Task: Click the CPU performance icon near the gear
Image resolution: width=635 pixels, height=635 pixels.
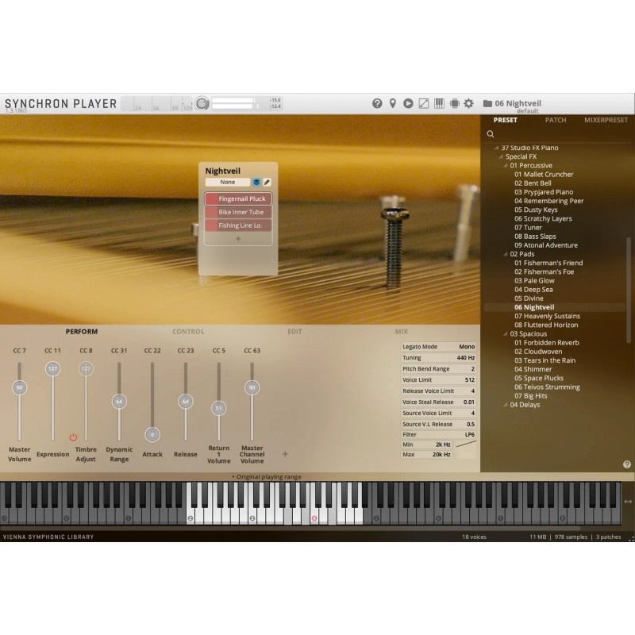Action: (456, 103)
